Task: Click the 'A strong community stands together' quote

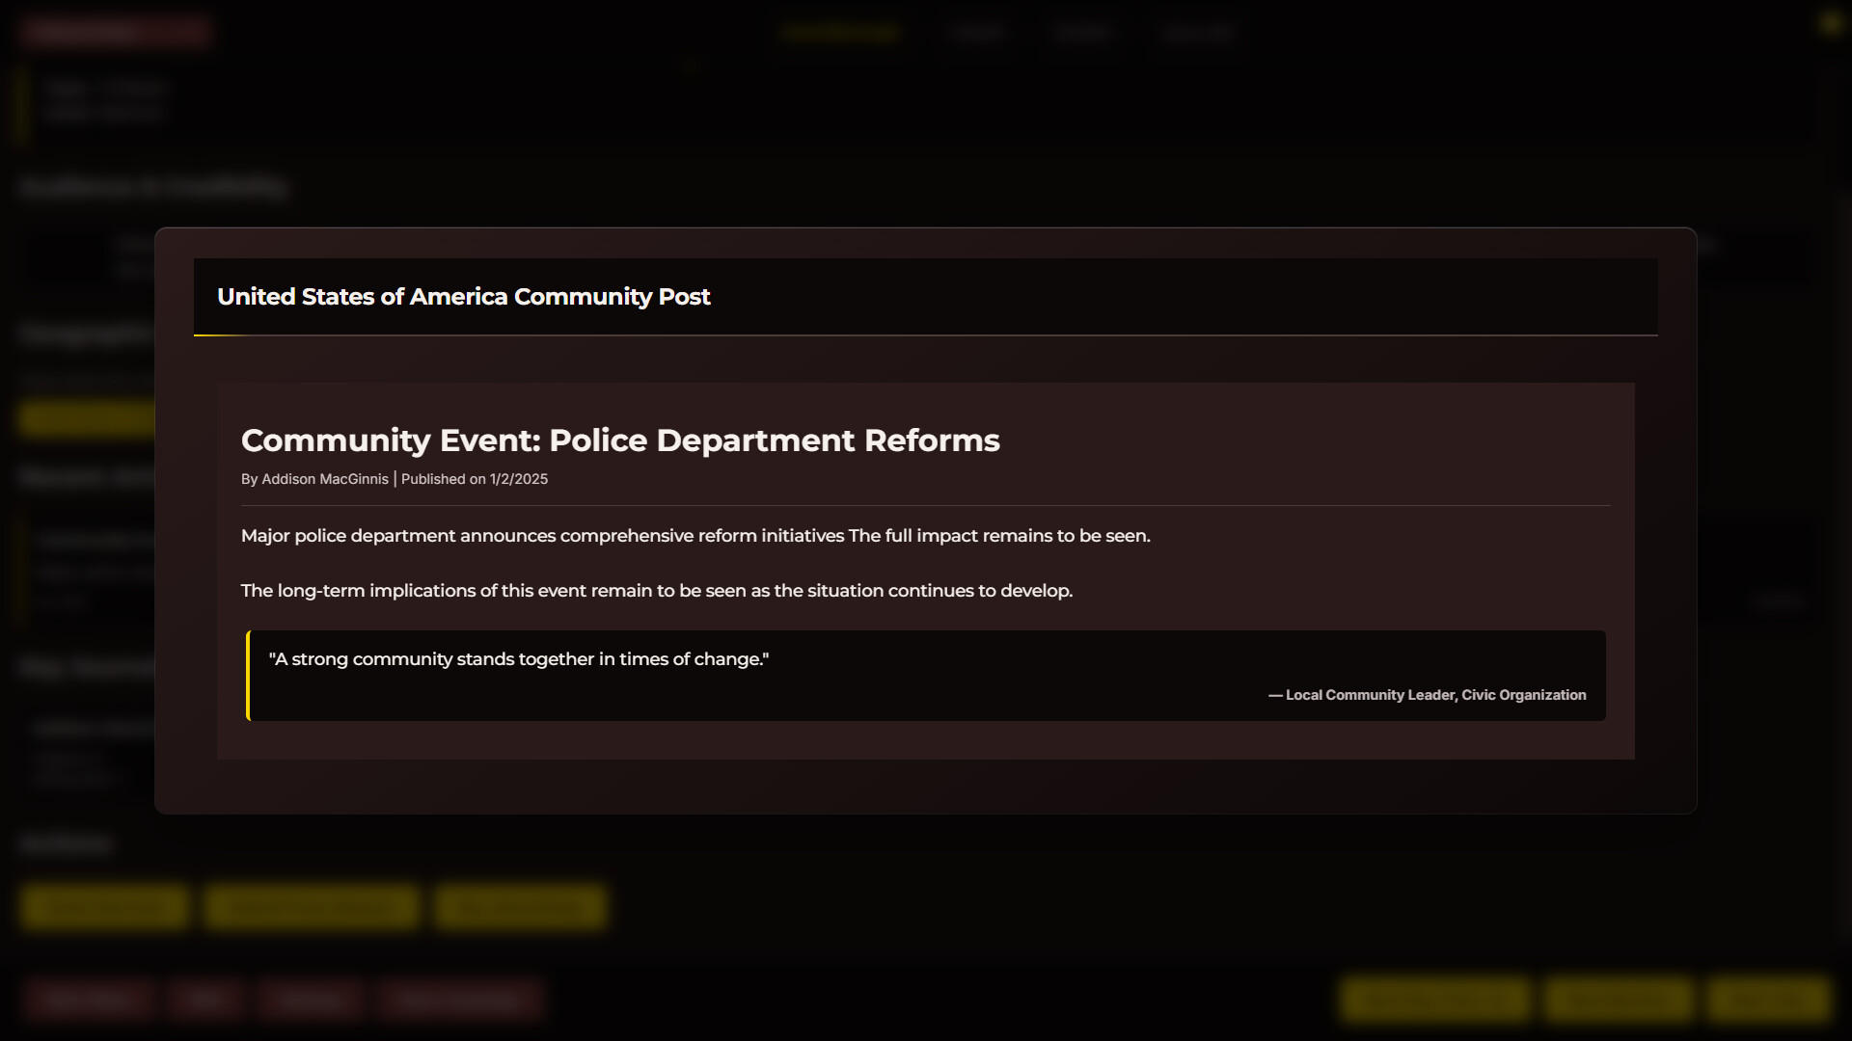Action: tap(518, 659)
